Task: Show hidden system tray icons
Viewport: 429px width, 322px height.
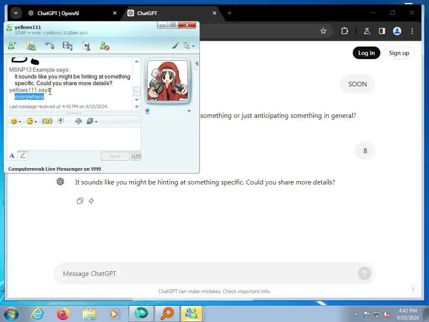Action: 356,314
